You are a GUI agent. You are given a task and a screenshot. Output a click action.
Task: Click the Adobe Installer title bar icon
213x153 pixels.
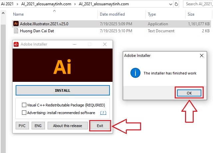(x=16, y=44)
